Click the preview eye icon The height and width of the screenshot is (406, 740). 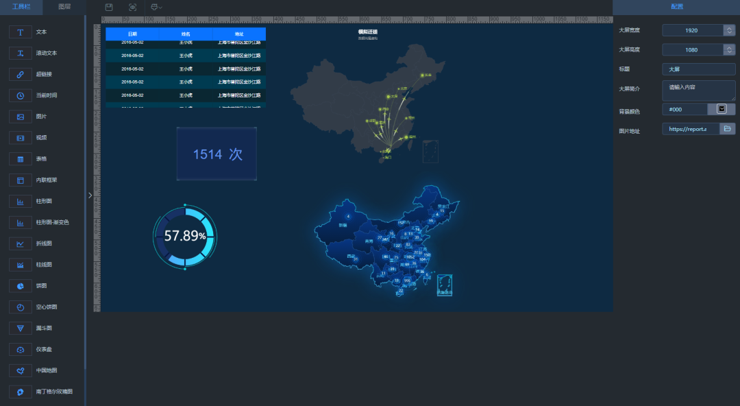[x=132, y=7]
